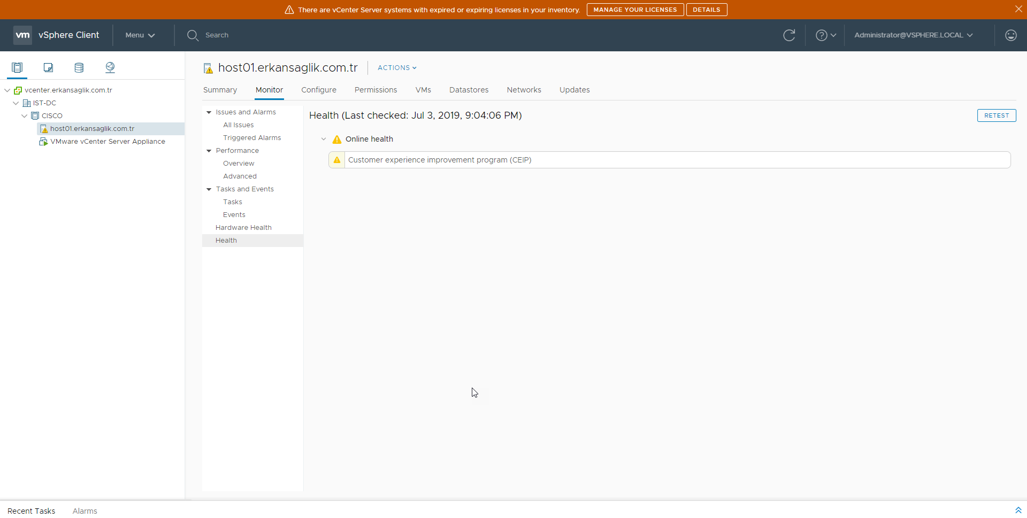
Task: Click the warning icon in license banner
Action: point(289,10)
